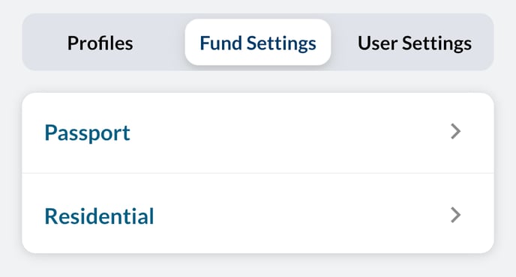
Task: Show Passport details via the gray chevron
Action: (x=455, y=132)
